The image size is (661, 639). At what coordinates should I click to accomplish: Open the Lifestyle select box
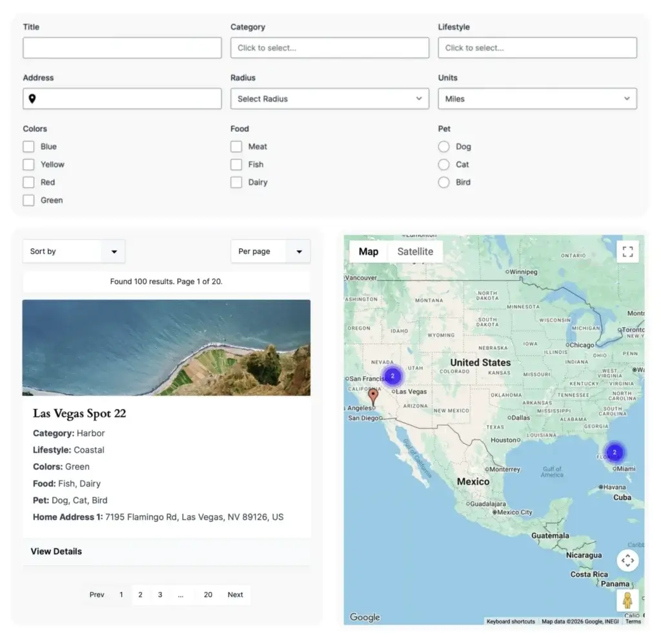click(537, 48)
